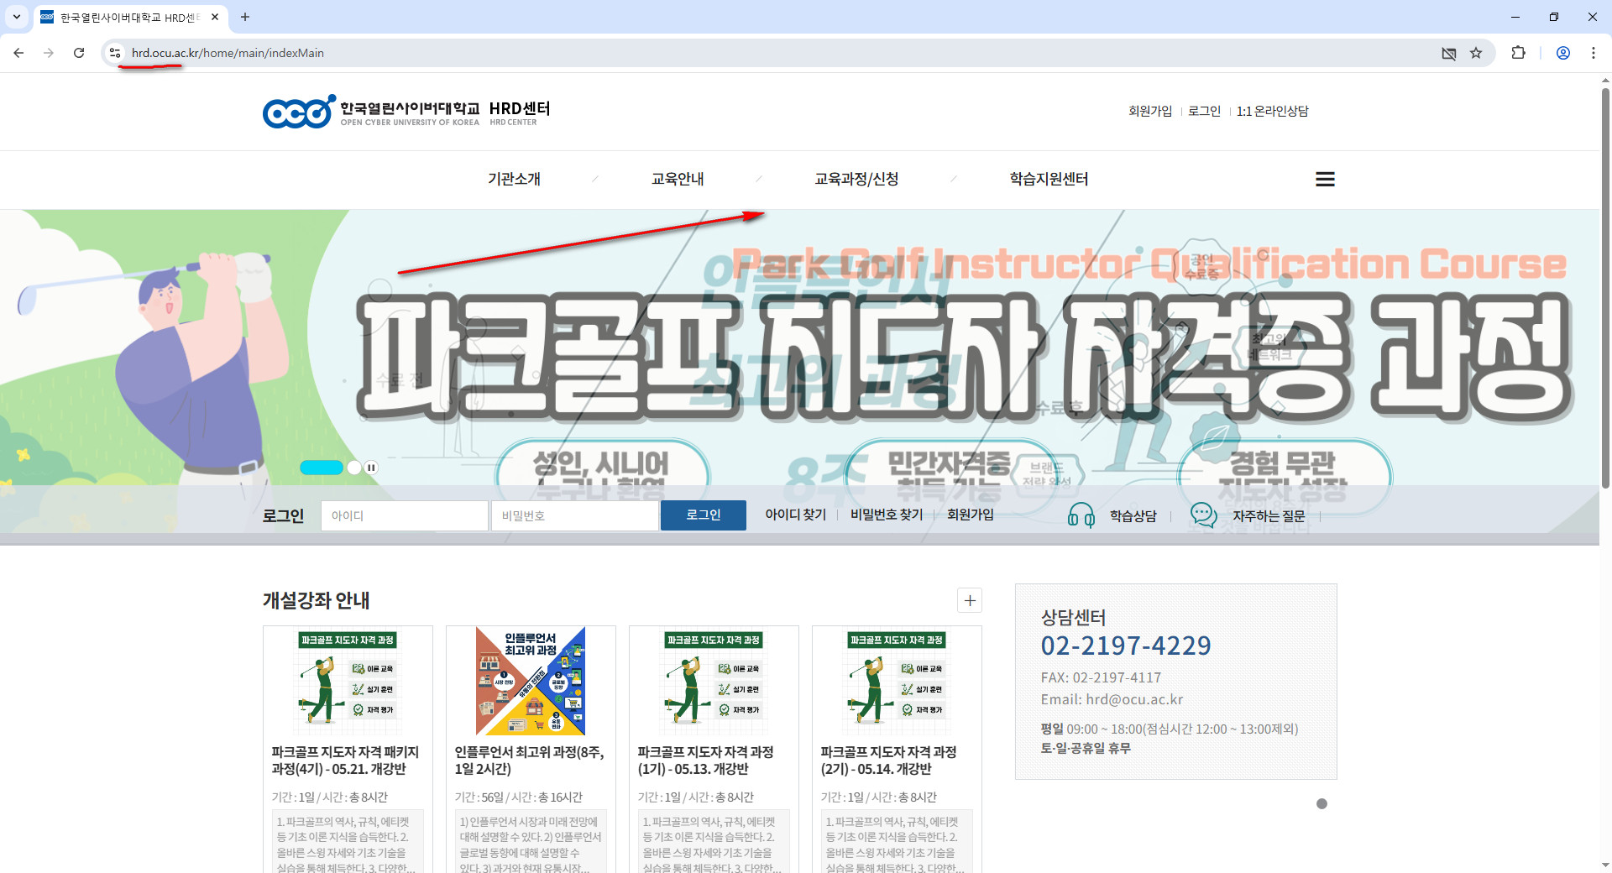The width and height of the screenshot is (1612, 873).
Task: Open 학습지원센터 menu
Action: 1049,179
